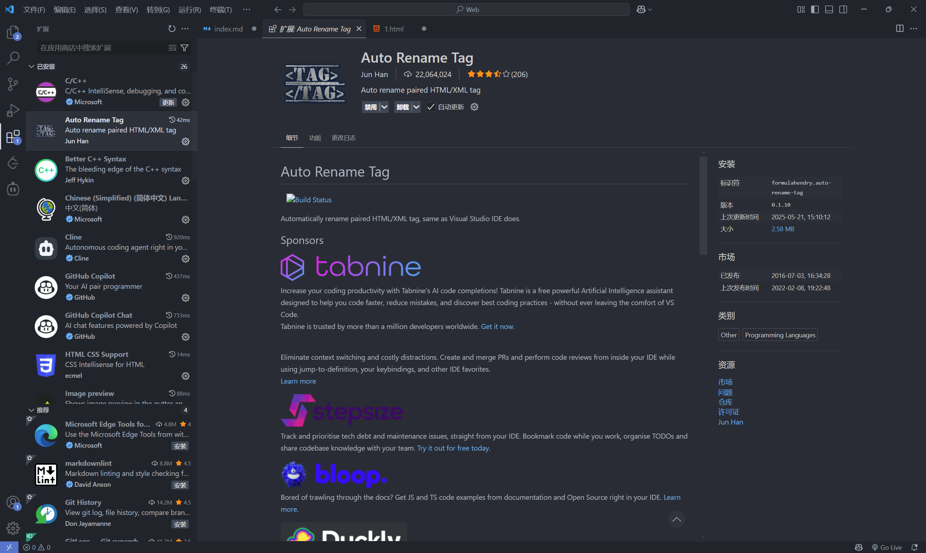The width and height of the screenshot is (926, 553).
Task: Clear extensions search results icon
Action: (172, 48)
